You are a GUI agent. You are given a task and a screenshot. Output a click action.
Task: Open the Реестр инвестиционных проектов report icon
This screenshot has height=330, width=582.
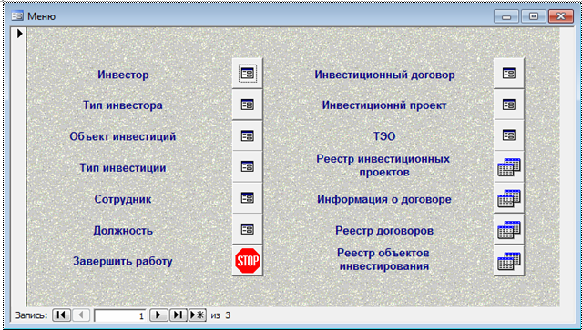tap(509, 166)
